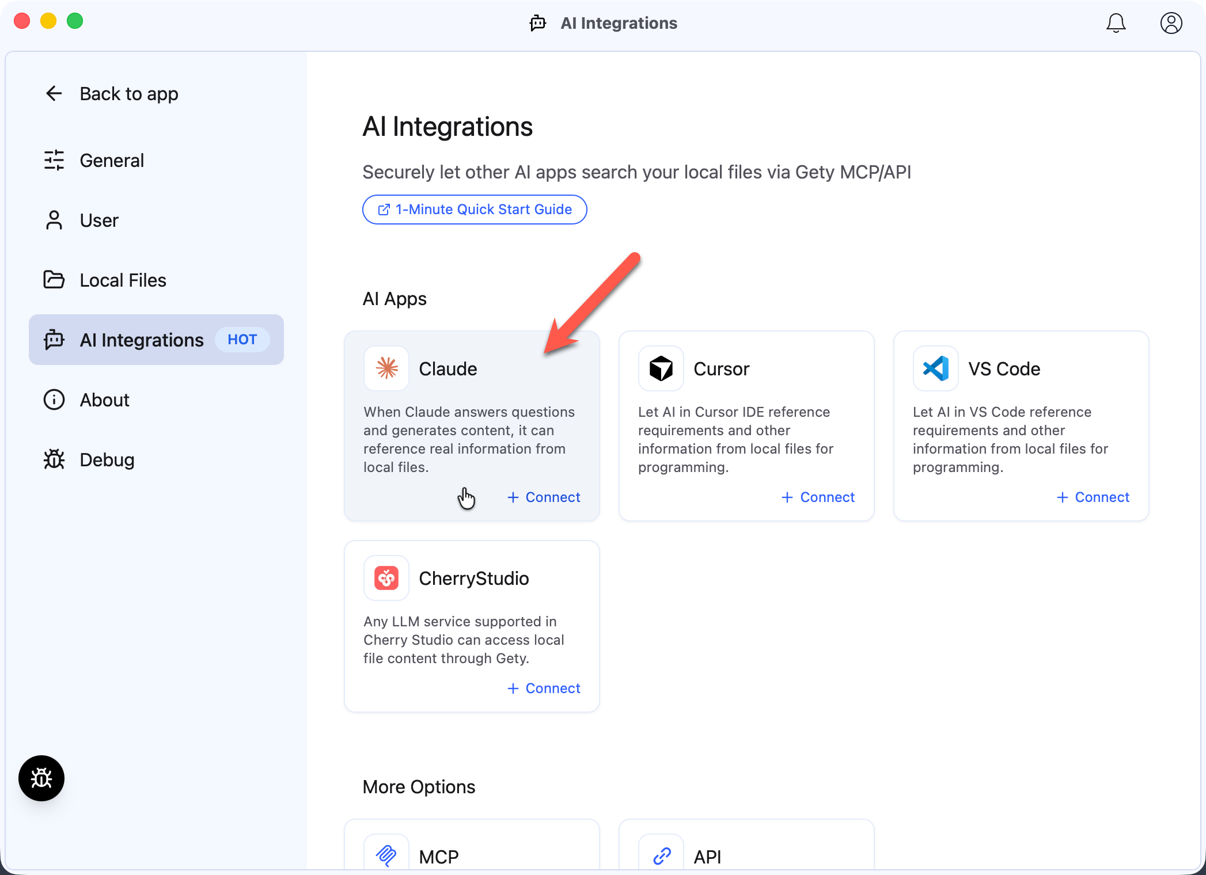Click Connect under VS Code

coord(1092,497)
